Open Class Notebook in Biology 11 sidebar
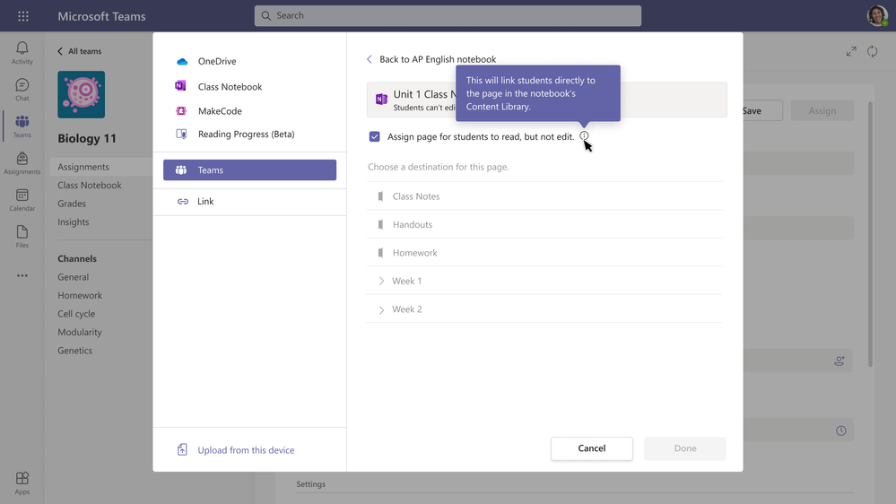 tap(89, 185)
